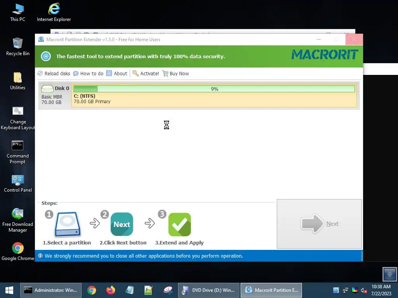Image resolution: width=398 pixels, height=298 pixels.
Task: Click the network icon in the system tray
Action: (x=346, y=290)
